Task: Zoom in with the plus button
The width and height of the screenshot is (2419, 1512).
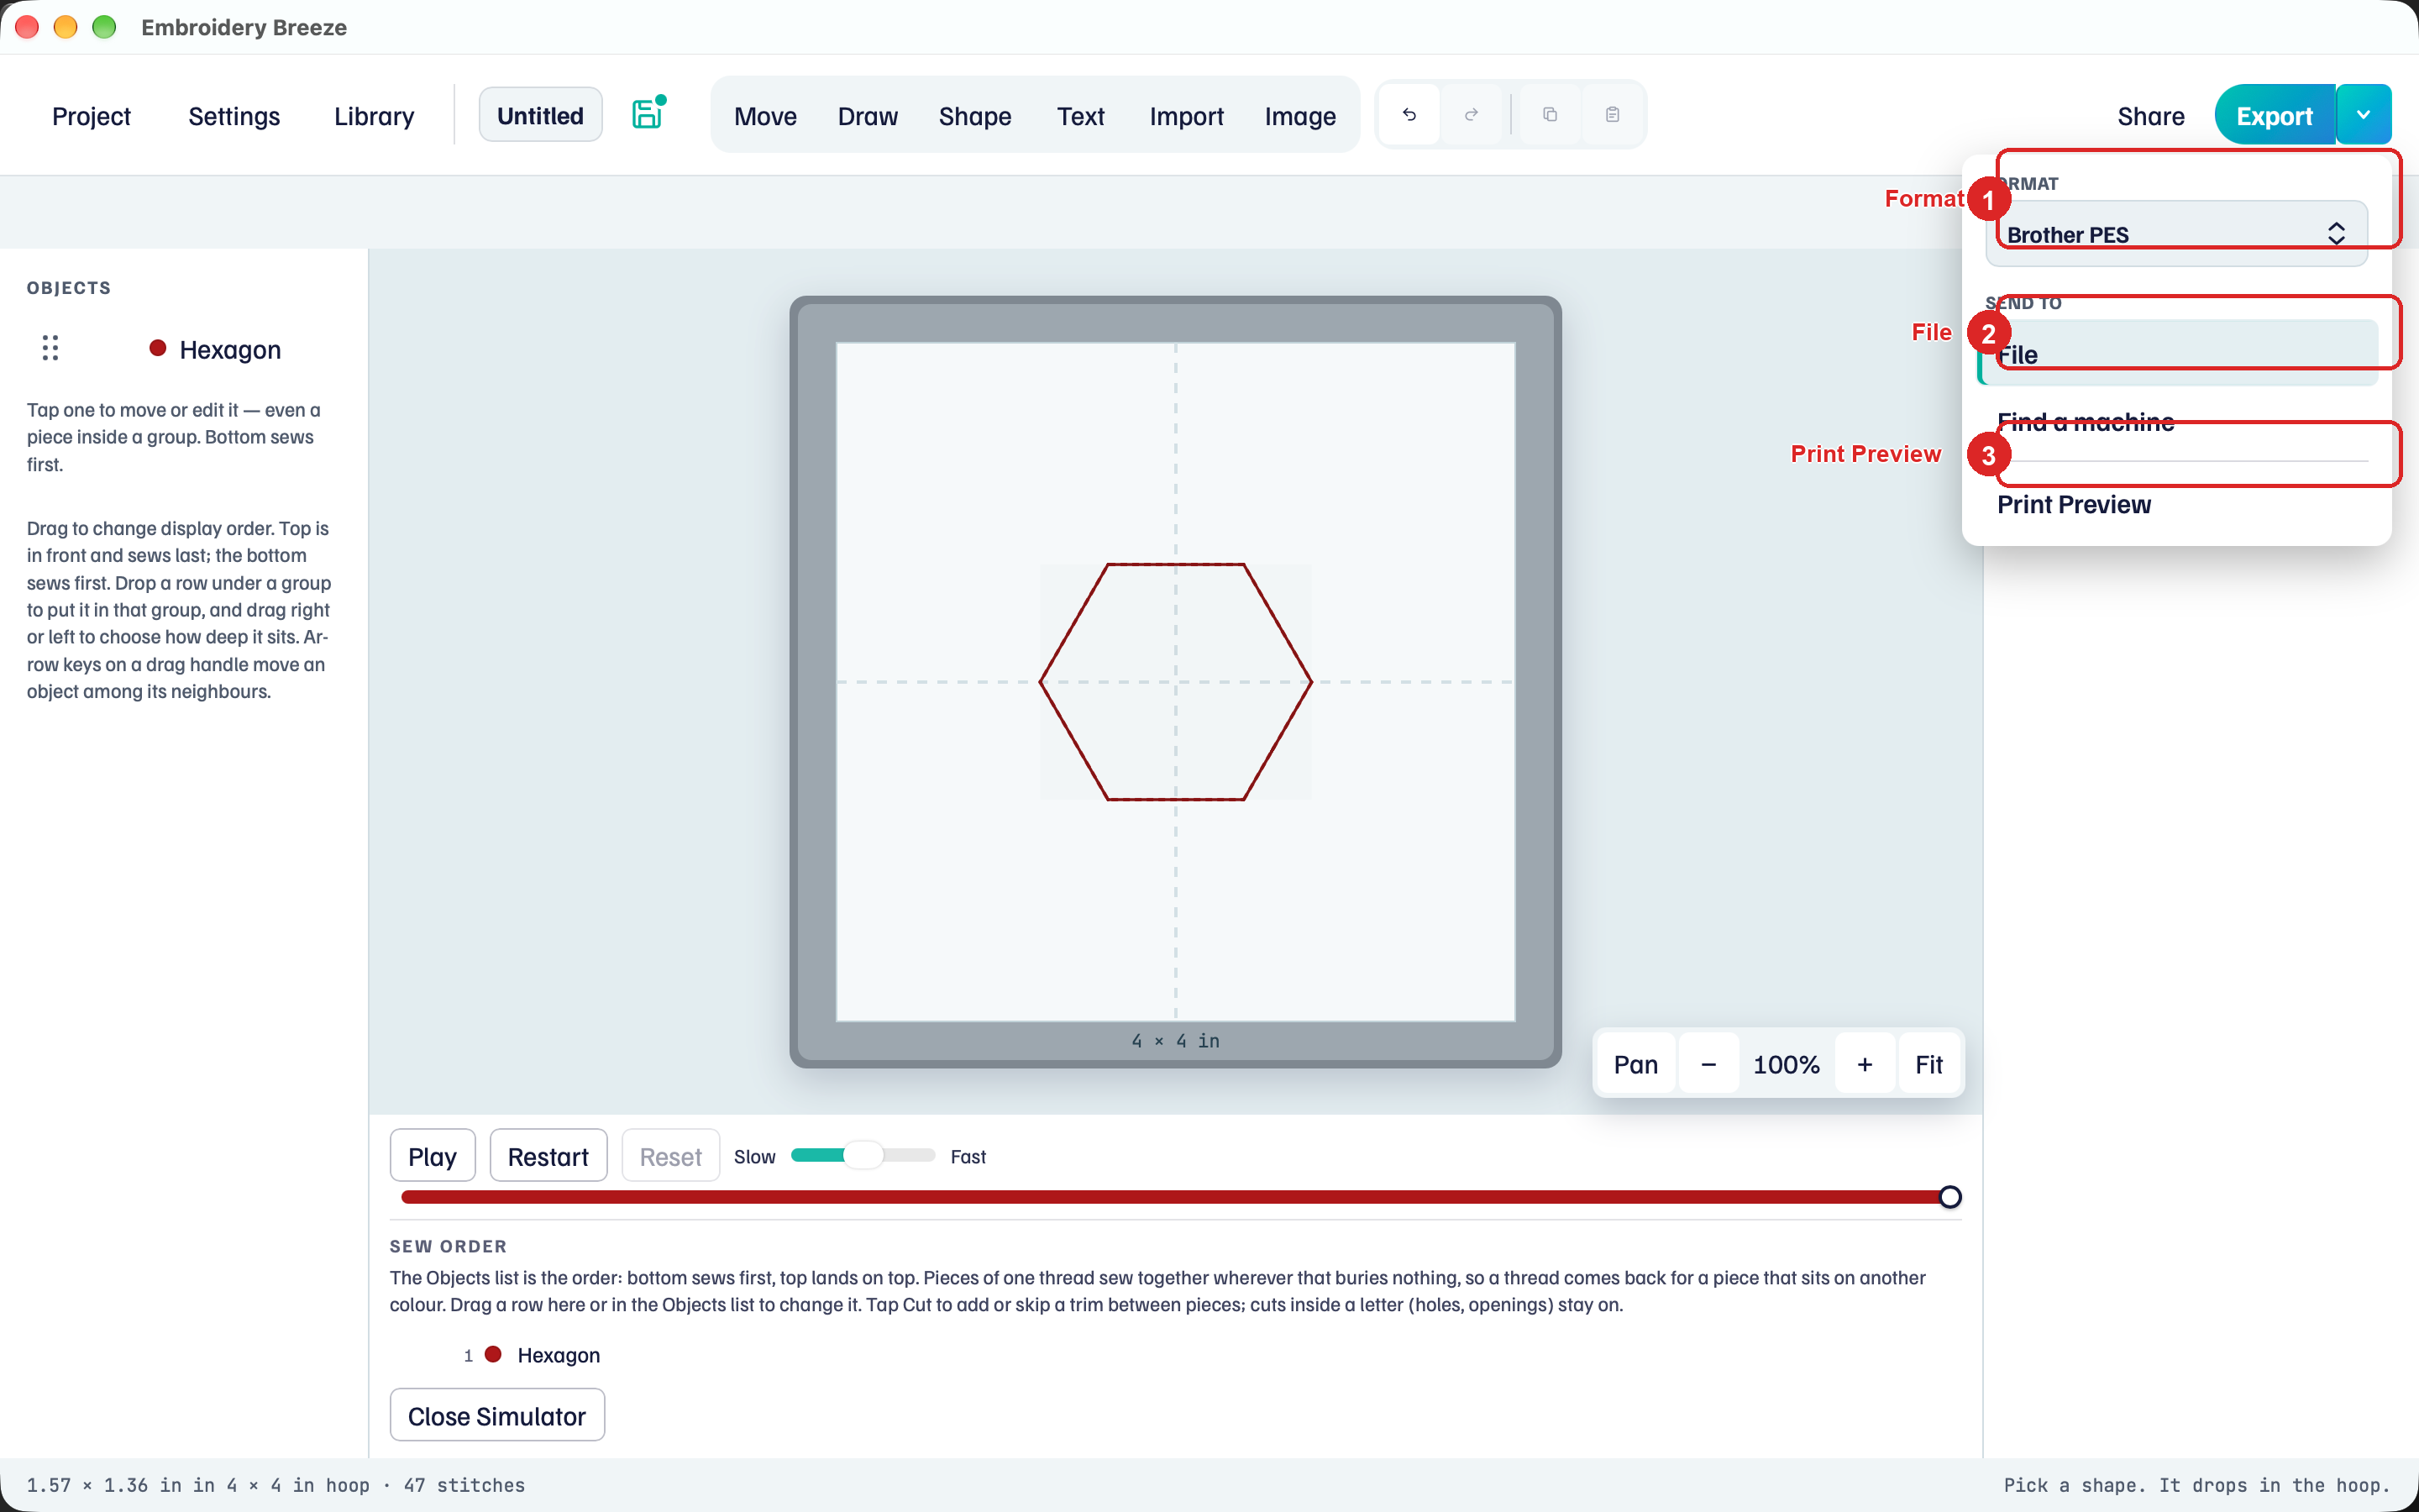Action: pyautogui.click(x=1865, y=1064)
